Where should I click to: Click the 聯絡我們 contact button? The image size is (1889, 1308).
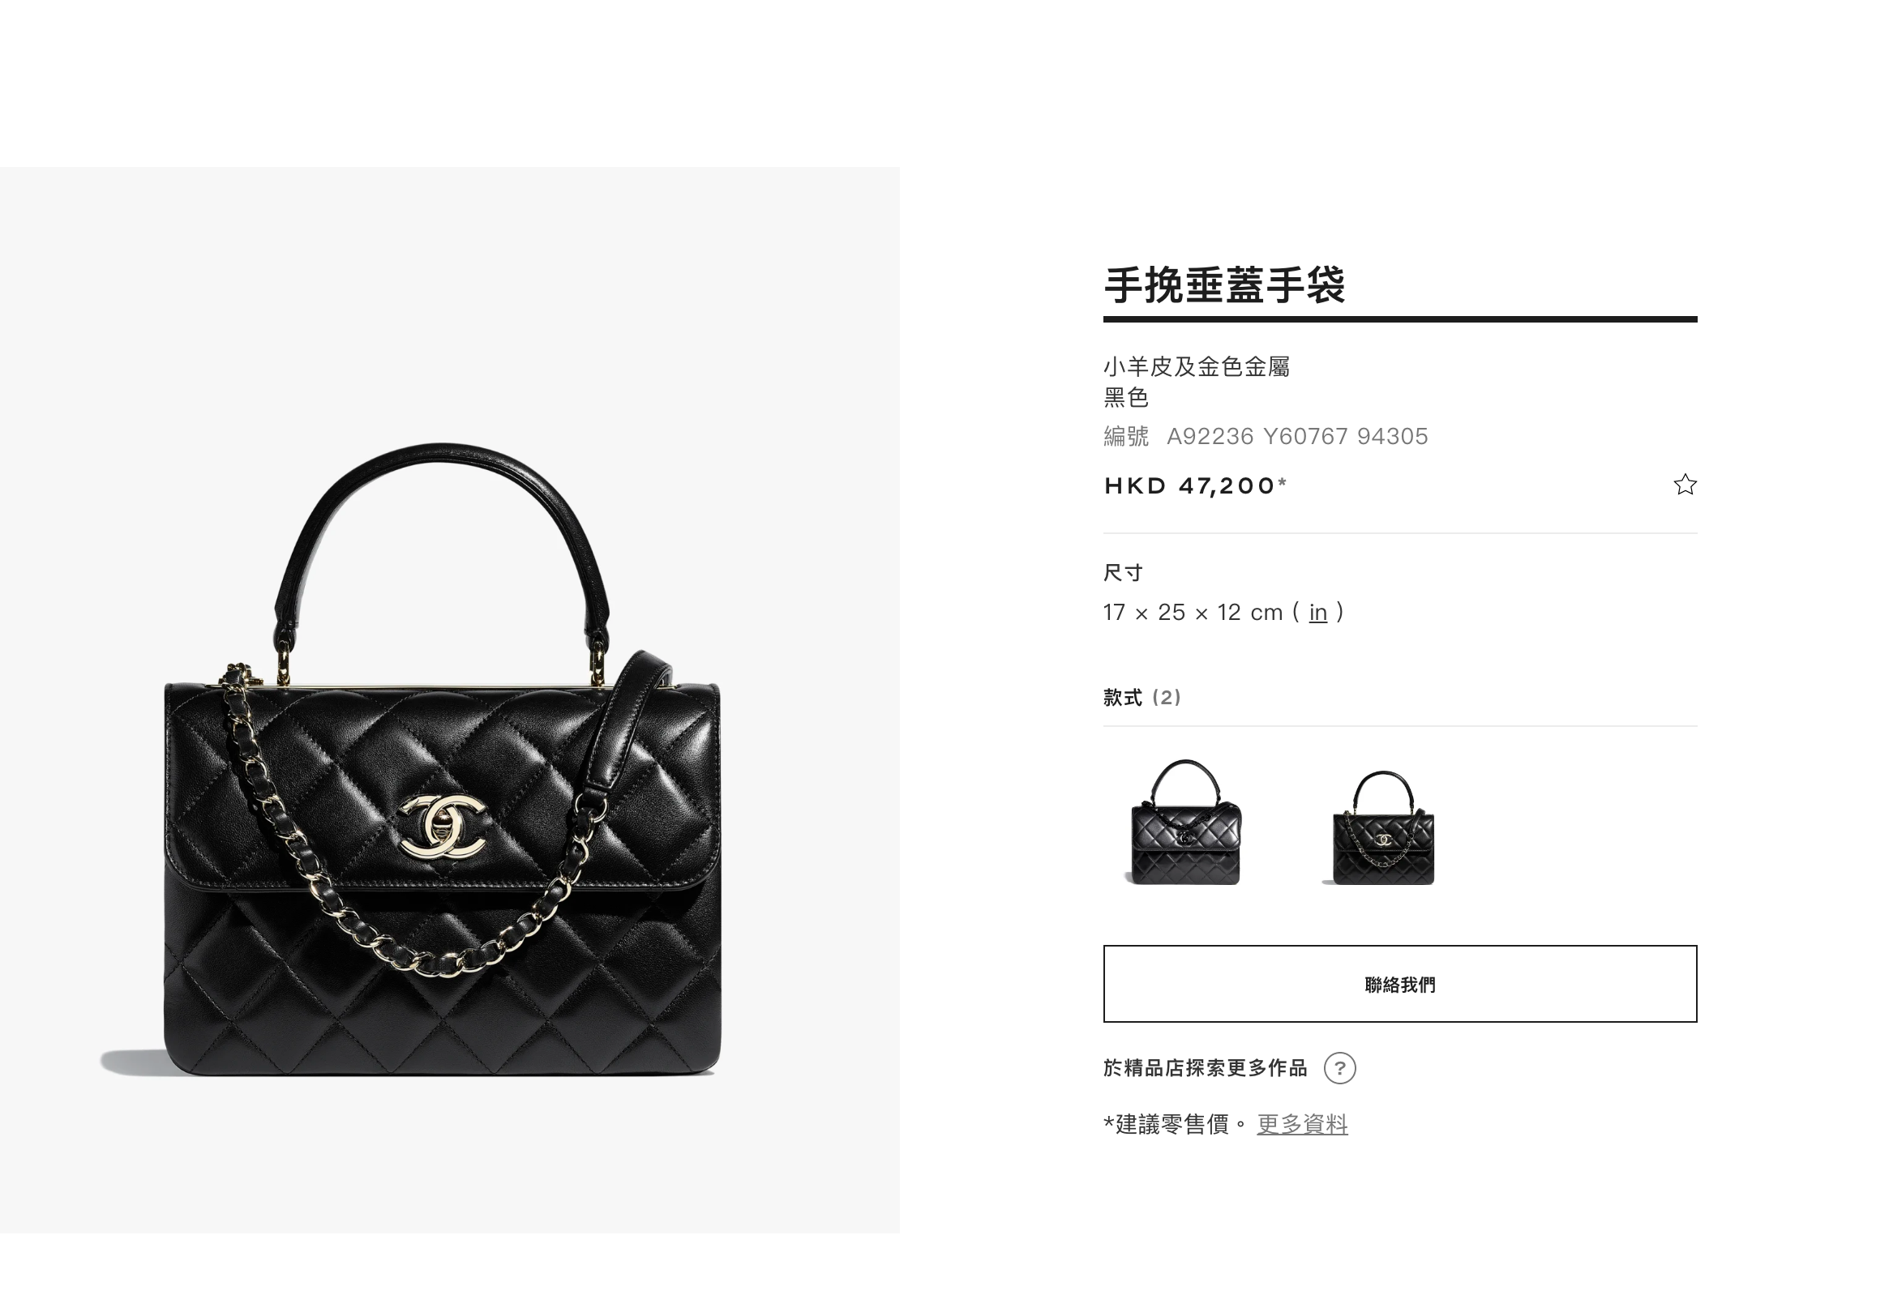coord(1399,984)
